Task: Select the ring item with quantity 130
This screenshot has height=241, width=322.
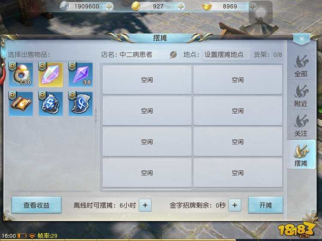Action: pyautogui.click(x=21, y=75)
